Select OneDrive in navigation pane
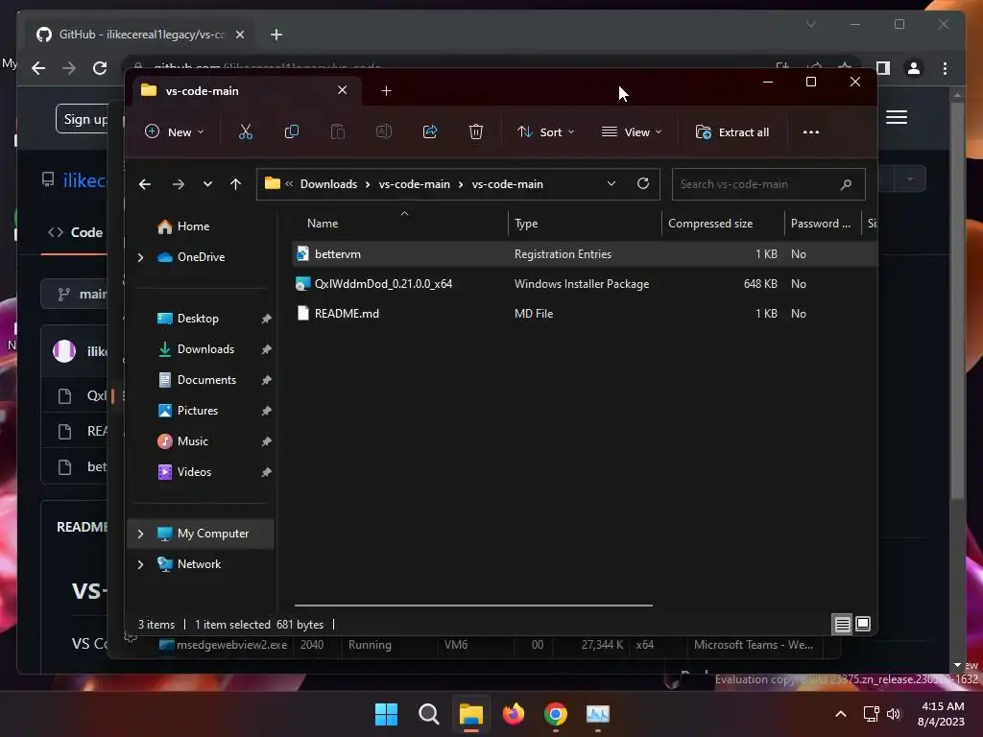The height and width of the screenshot is (737, 983). (201, 257)
